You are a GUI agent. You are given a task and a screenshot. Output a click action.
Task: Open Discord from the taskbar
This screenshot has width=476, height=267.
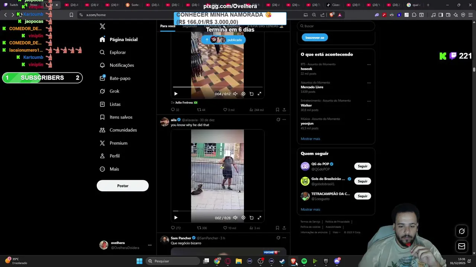337,261
